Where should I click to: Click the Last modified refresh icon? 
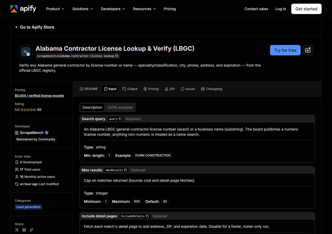(17, 184)
